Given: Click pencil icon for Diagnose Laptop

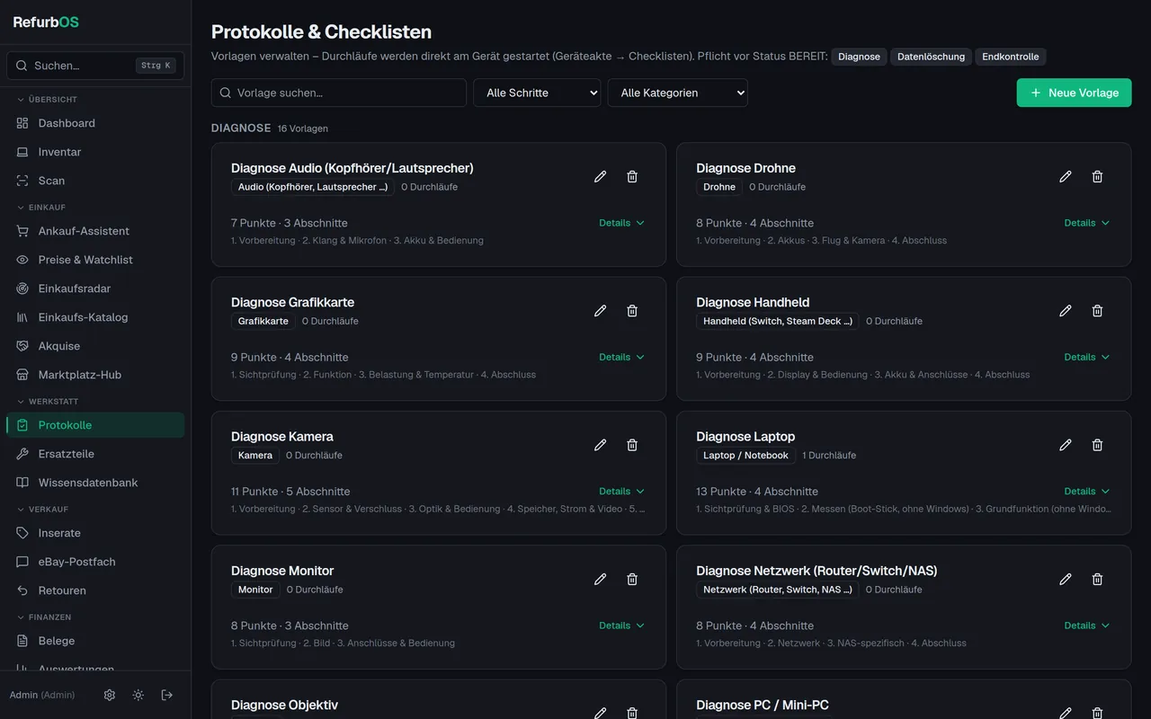Looking at the screenshot, I should tap(1066, 445).
